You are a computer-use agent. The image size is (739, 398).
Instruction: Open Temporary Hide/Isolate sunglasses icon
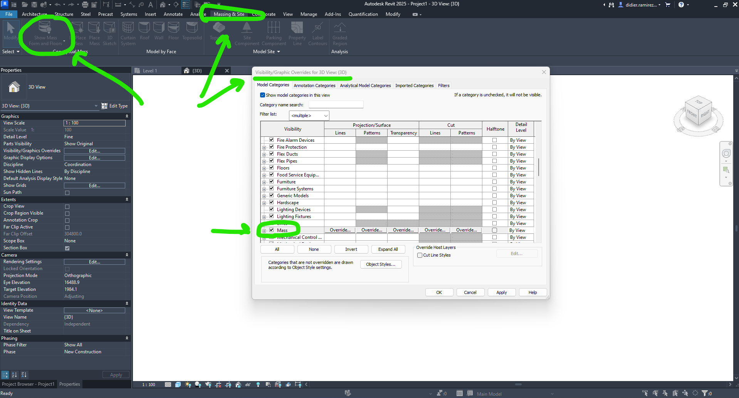point(248,385)
